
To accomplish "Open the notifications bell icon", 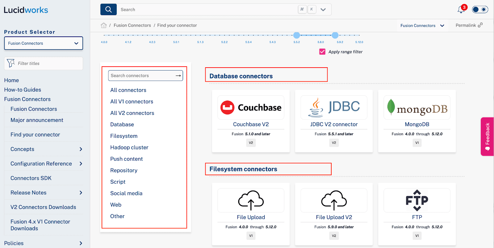I will (x=461, y=10).
